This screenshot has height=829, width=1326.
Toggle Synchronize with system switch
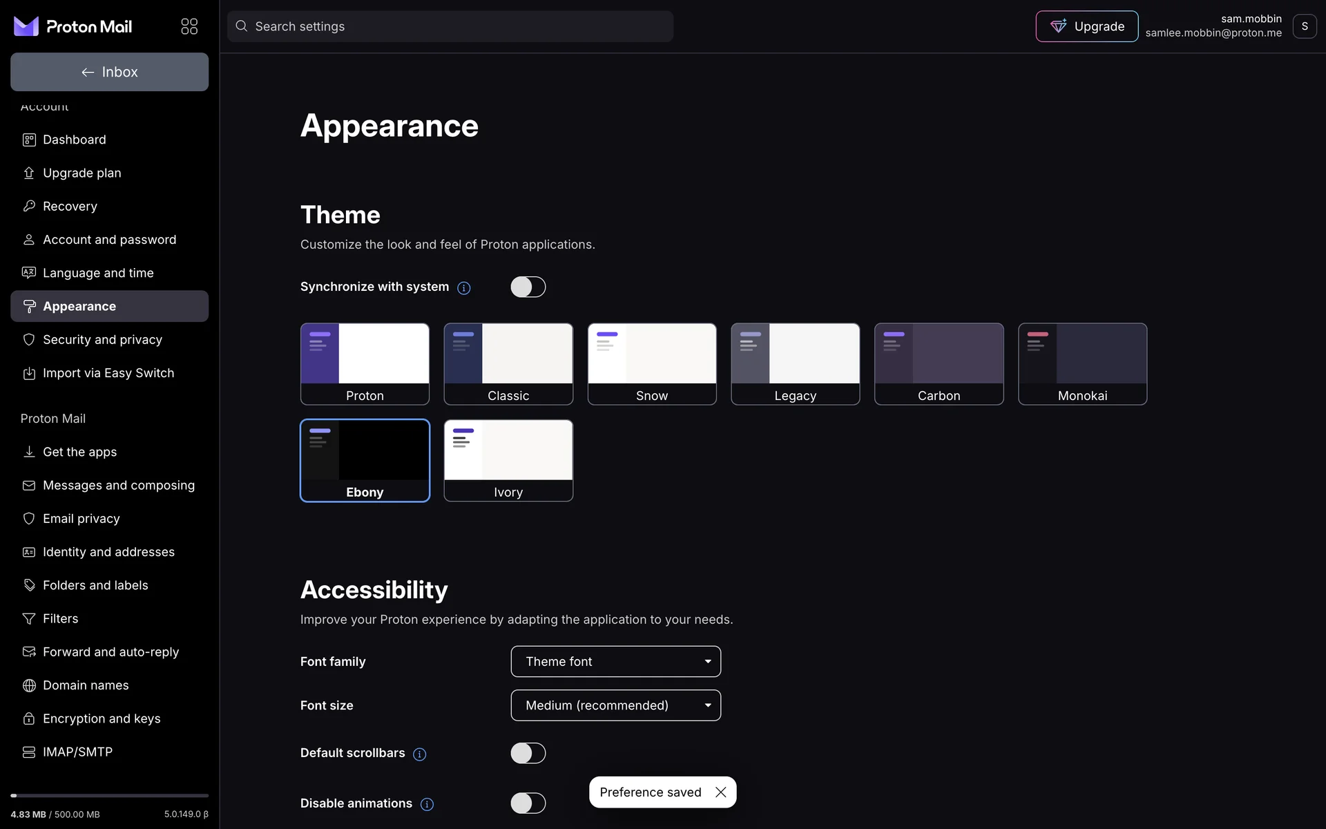coord(528,287)
